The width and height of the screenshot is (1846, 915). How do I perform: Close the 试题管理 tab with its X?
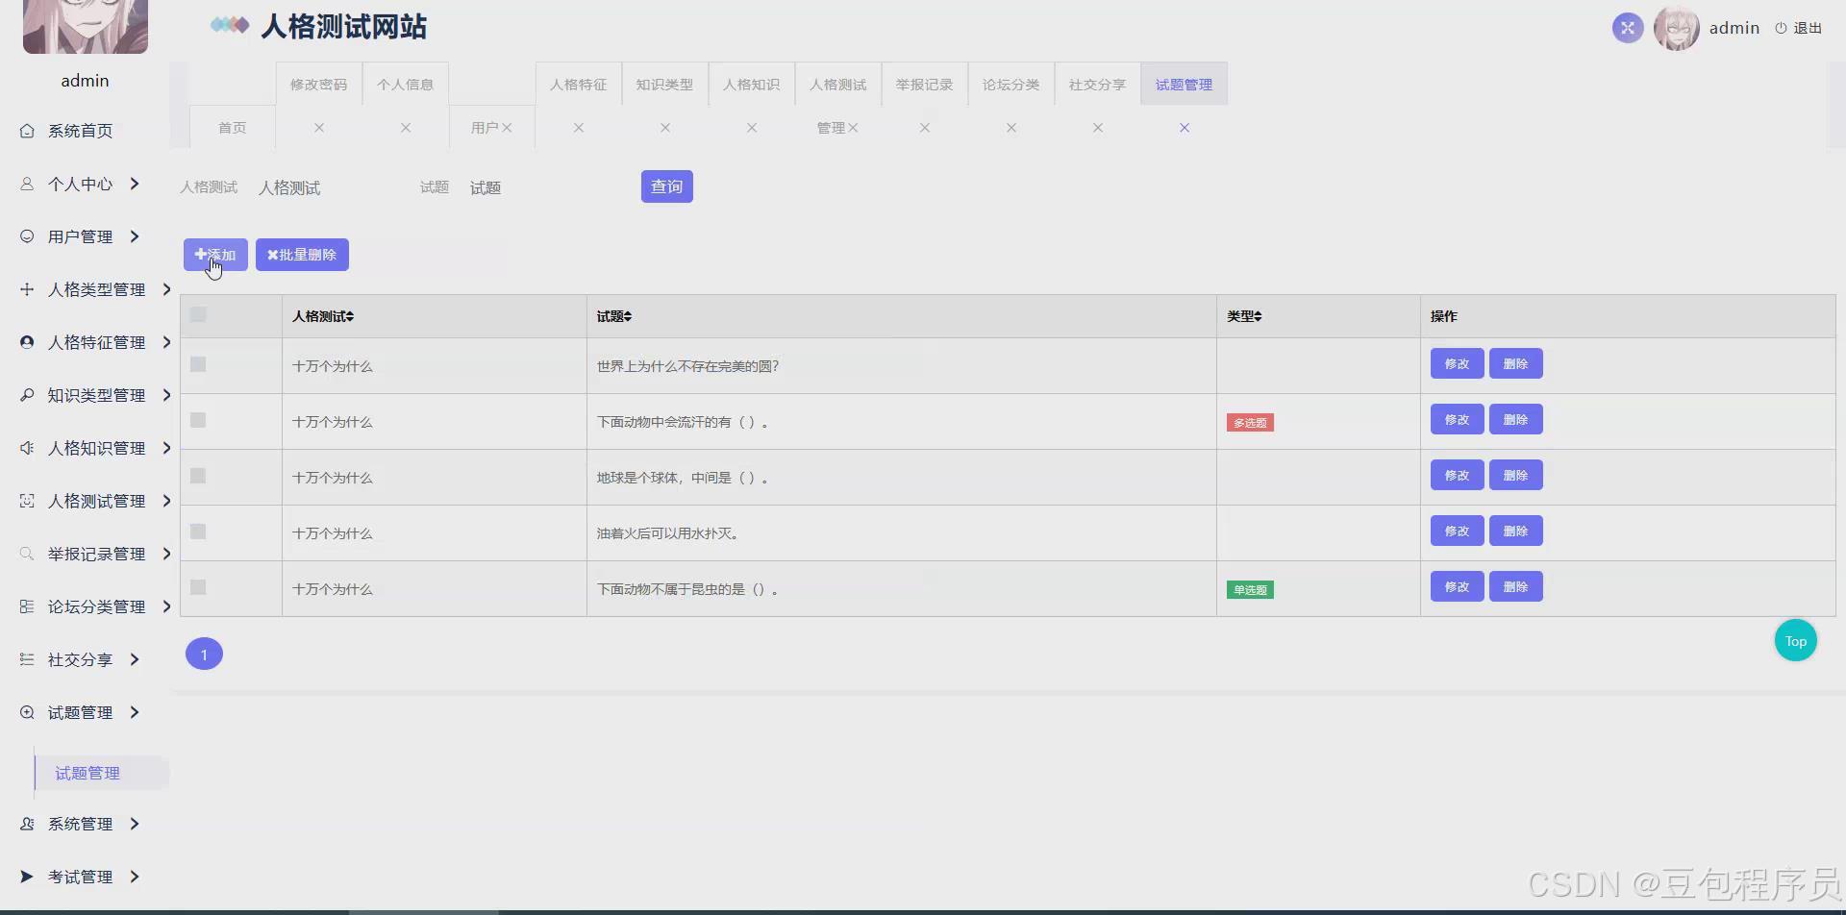tap(1185, 128)
